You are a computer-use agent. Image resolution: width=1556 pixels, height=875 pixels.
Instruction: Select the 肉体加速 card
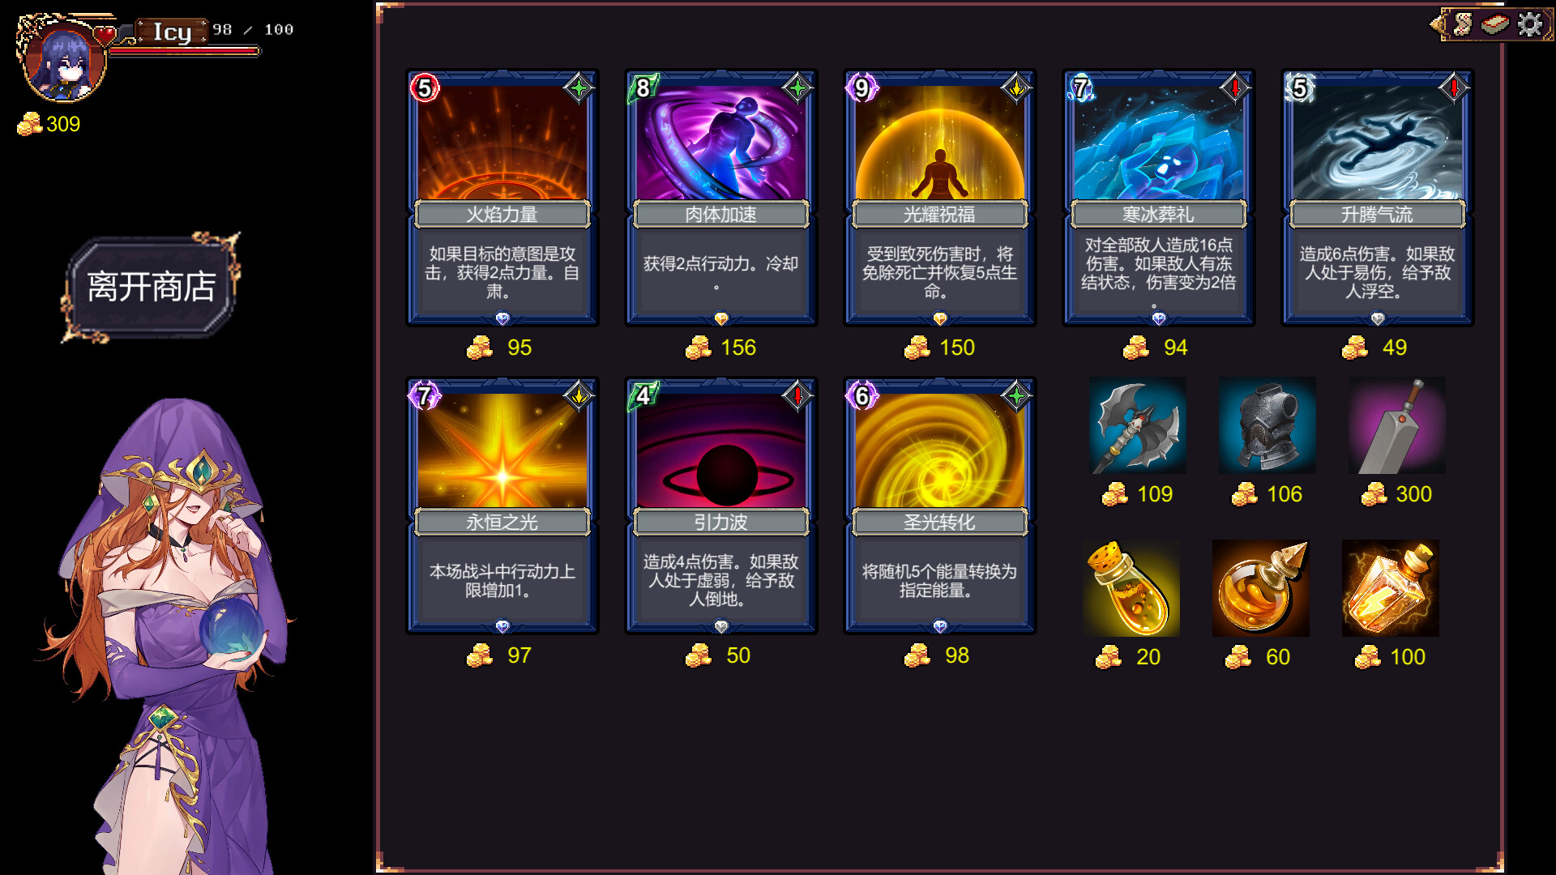click(x=721, y=198)
